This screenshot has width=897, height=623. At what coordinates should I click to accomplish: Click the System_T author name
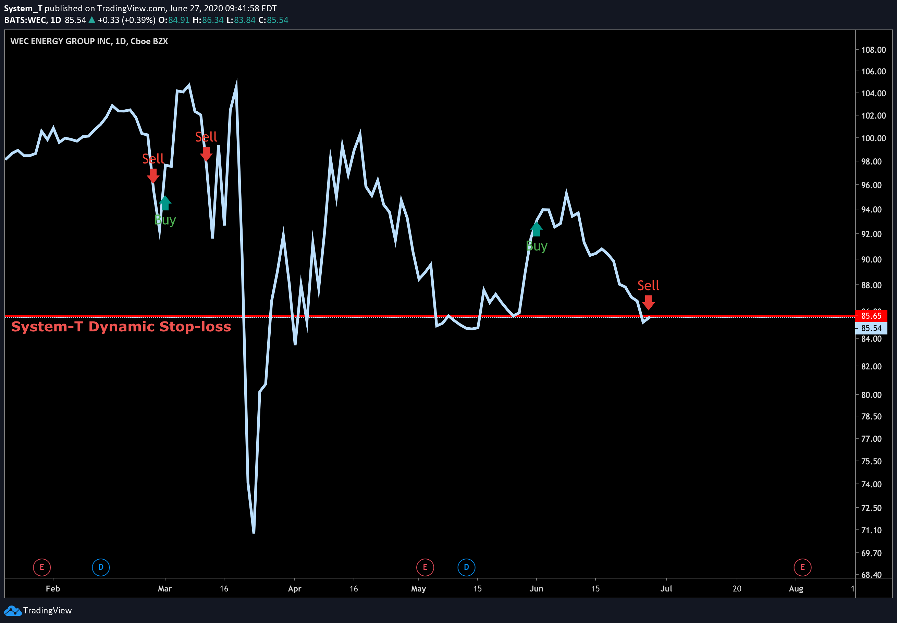[23, 8]
